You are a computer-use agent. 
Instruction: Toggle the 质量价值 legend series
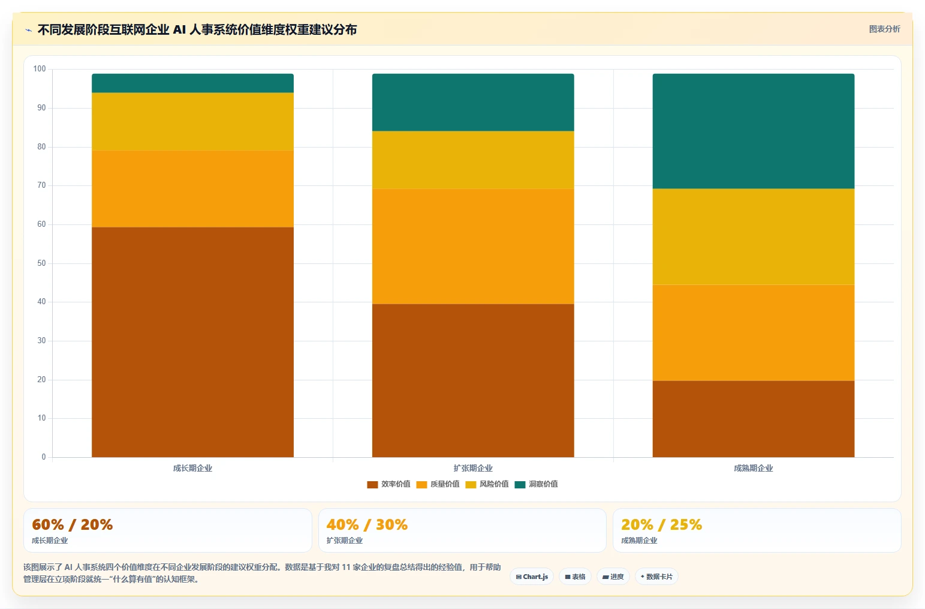click(x=438, y=484)
